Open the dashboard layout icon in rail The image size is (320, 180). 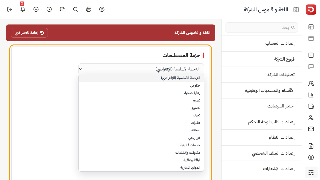click(311, 27)
